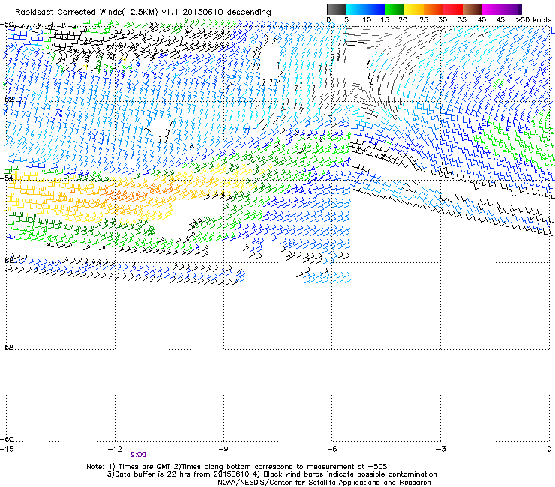Click the latitude label '-54'
The image size is (555, 487).
pos(7,178)
